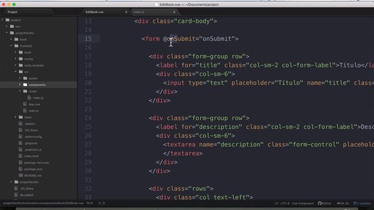The width and height of the screenshot is (374, 210).
Task: Open main.js in the tree
Action: click(34, 111)
